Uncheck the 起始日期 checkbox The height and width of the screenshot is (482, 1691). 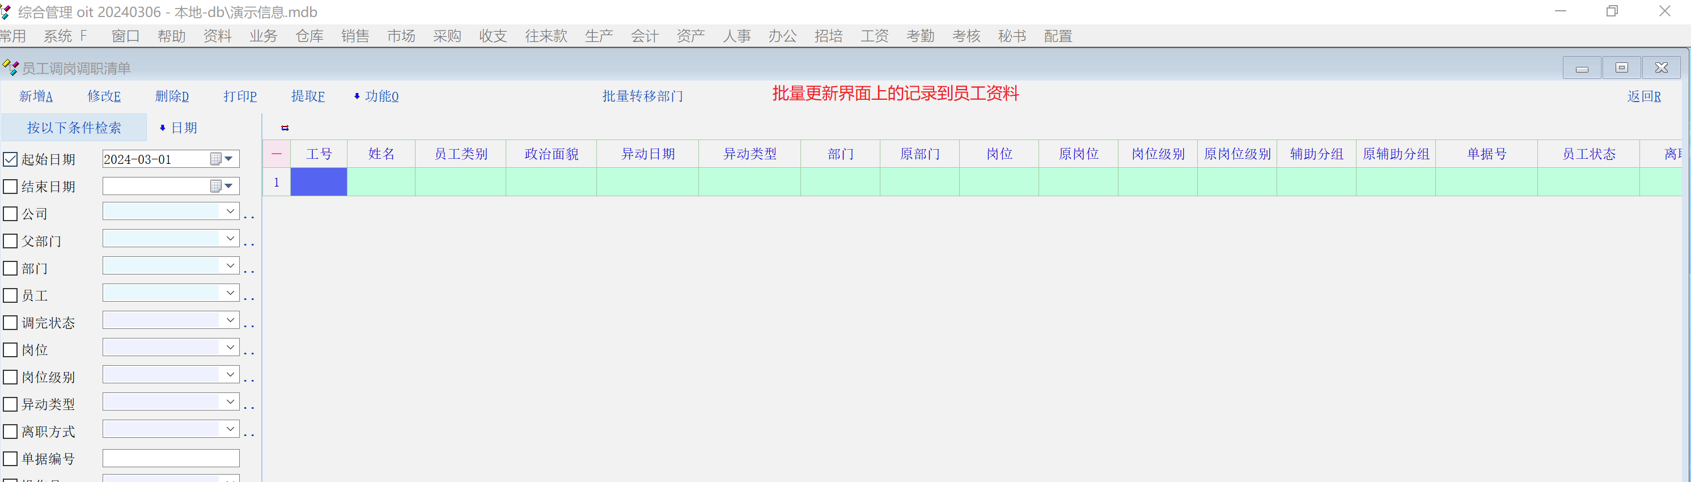pos(11,159)
